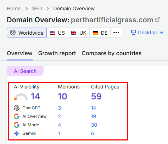Image resolution: width=168 pixels, height=144 pixels.
Task: Expand the Desktop device dropdown
Action: [147, 33]
